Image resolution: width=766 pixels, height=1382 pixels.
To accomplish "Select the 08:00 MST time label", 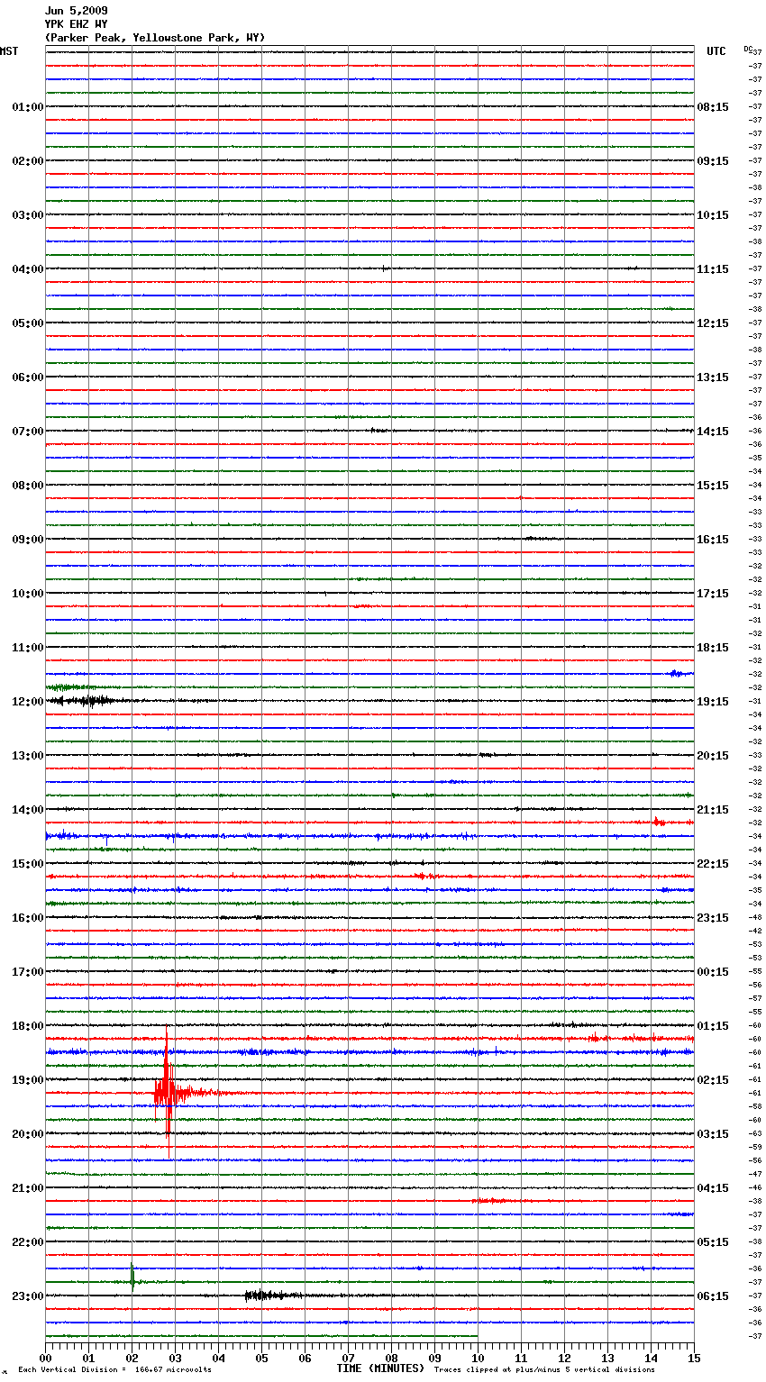I will click(28, 486).
